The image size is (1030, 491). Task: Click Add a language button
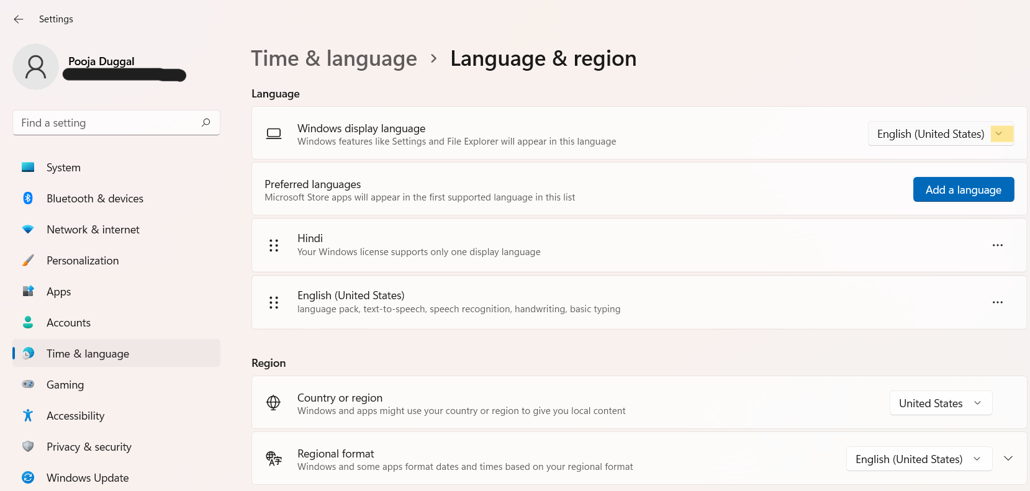click(x=963, y=190)
